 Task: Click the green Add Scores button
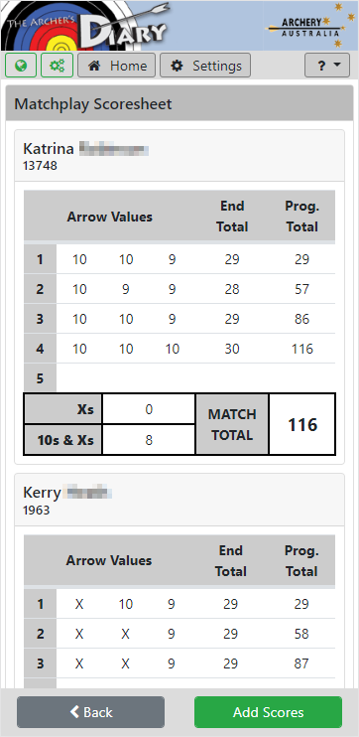coord(269,712)
